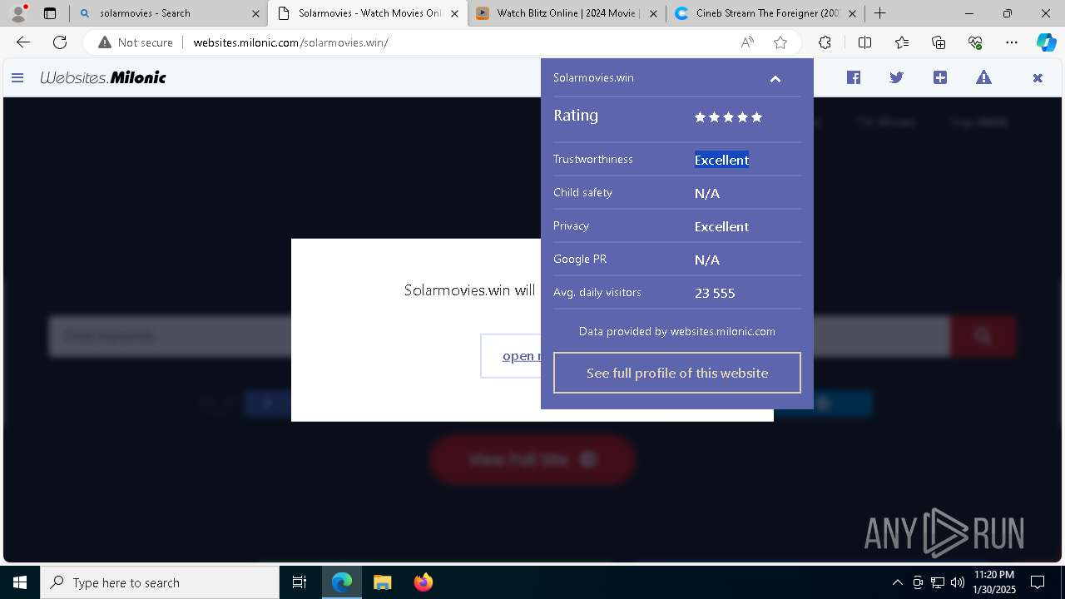
Task: Go back with browser back arrow
Action: [x=23, y=42]
